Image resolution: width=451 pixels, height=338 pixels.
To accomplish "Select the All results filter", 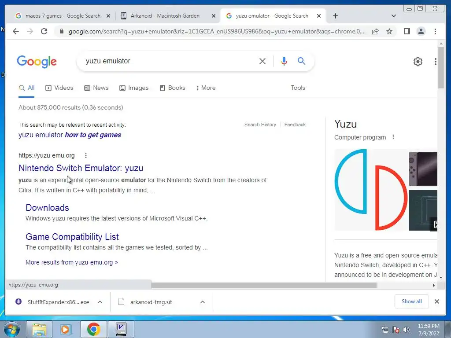I will (x=26, y=88).
